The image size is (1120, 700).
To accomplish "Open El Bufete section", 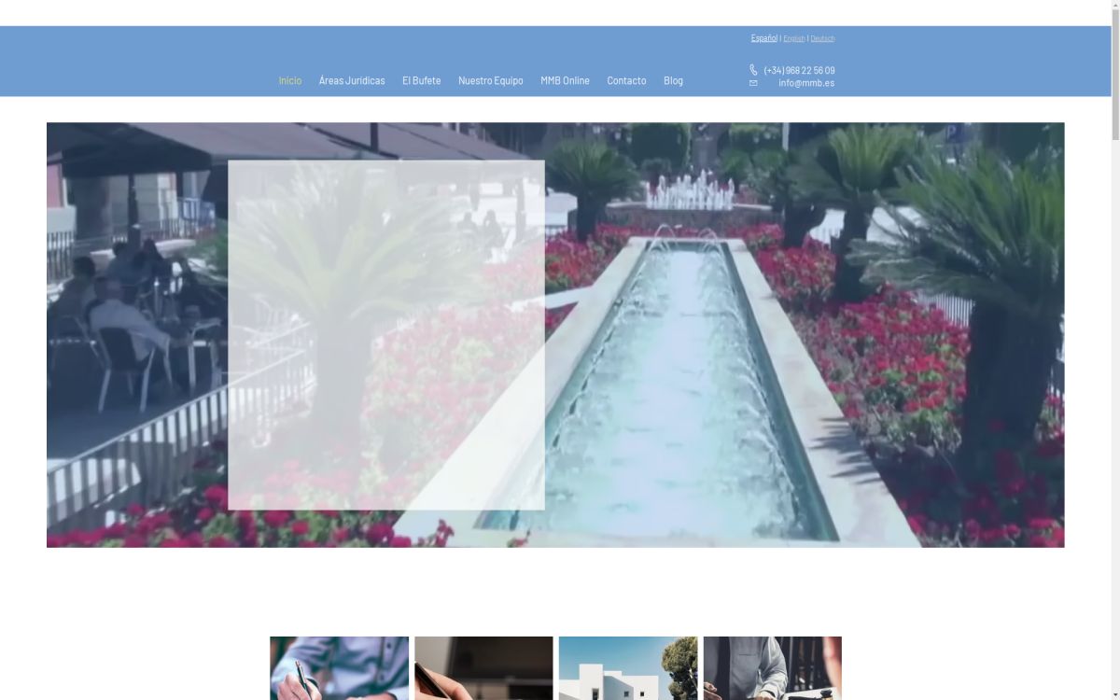I will pos(421,80).
